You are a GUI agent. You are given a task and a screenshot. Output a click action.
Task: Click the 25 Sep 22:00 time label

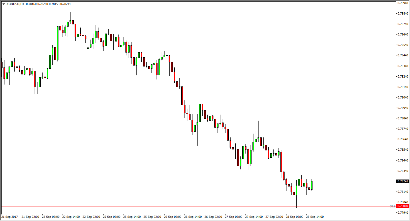pos(152,217)
